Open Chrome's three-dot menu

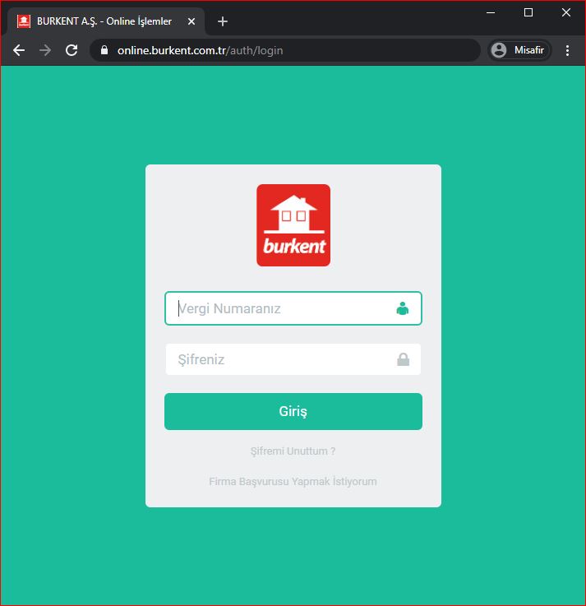pyautogui.click(x=567, y=50)
